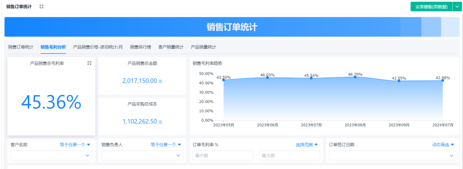Open dropdown arrow next to 安装模板(带数据)

tap(457, 6)
